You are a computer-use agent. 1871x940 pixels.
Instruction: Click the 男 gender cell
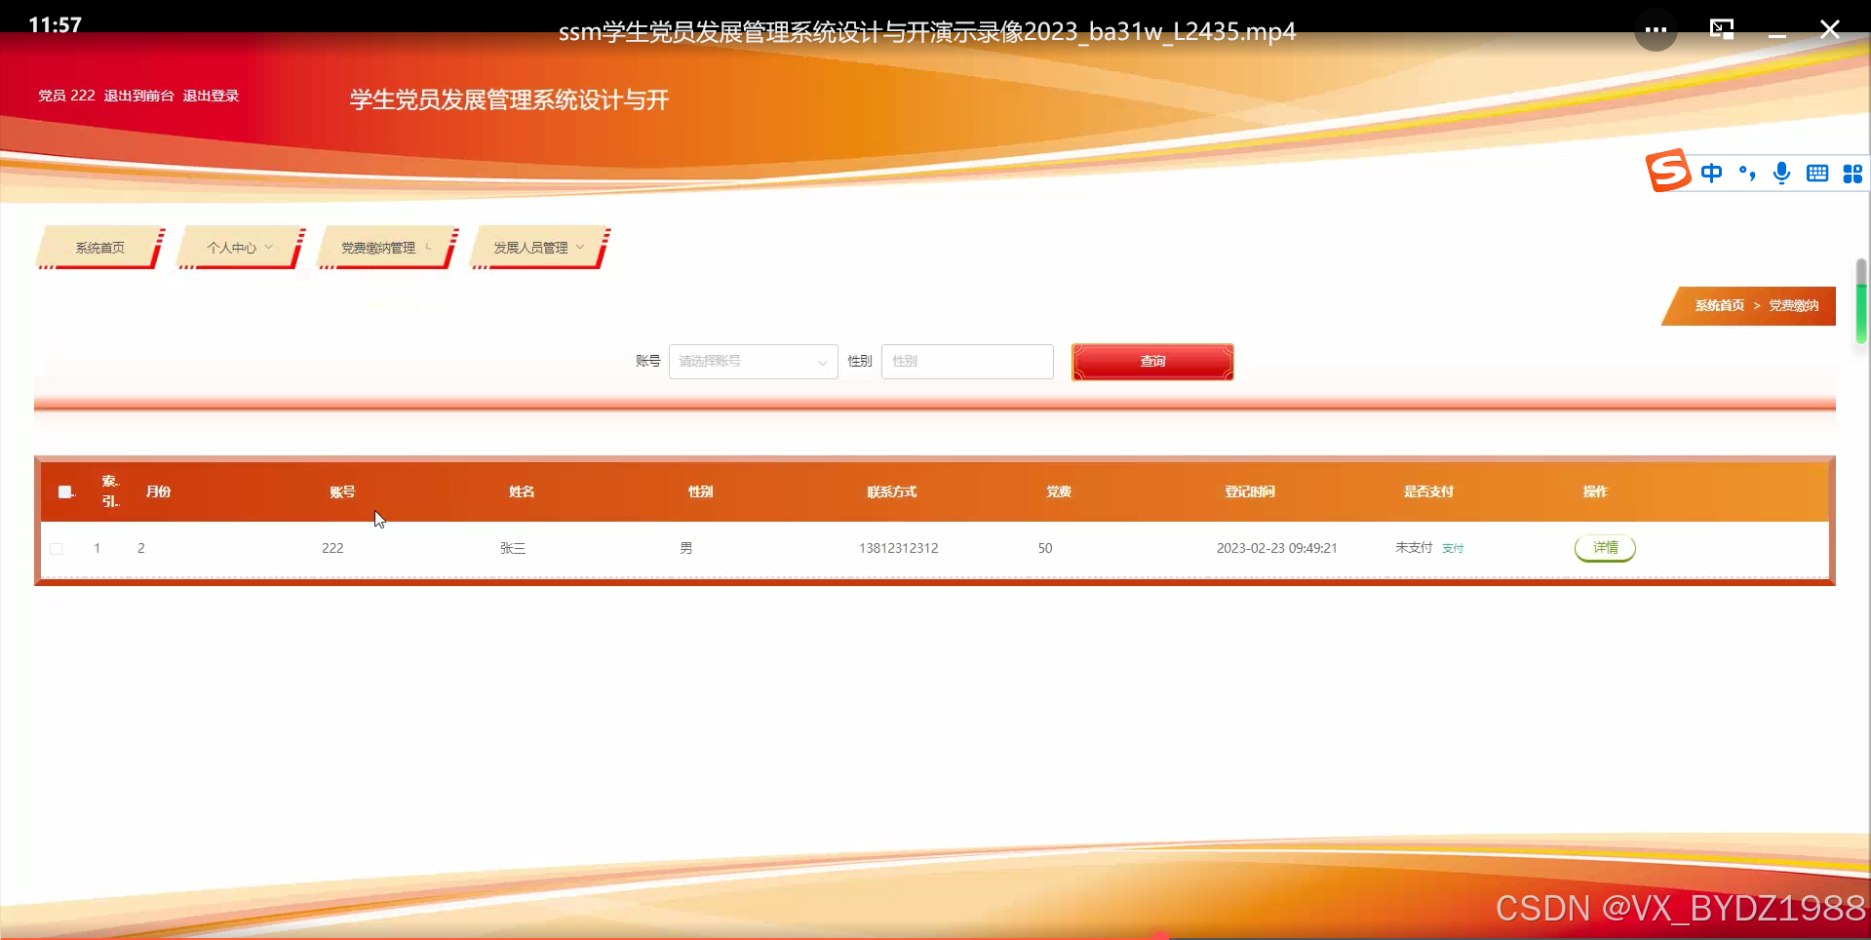tap(686, 549)
